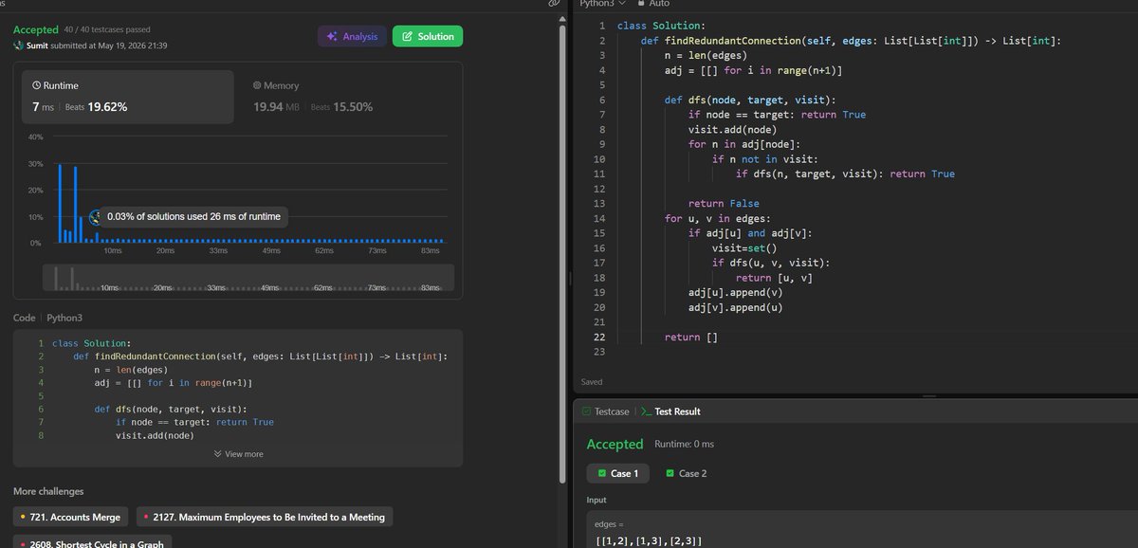Click the 'Saved' status text

[x=591, y=382]
